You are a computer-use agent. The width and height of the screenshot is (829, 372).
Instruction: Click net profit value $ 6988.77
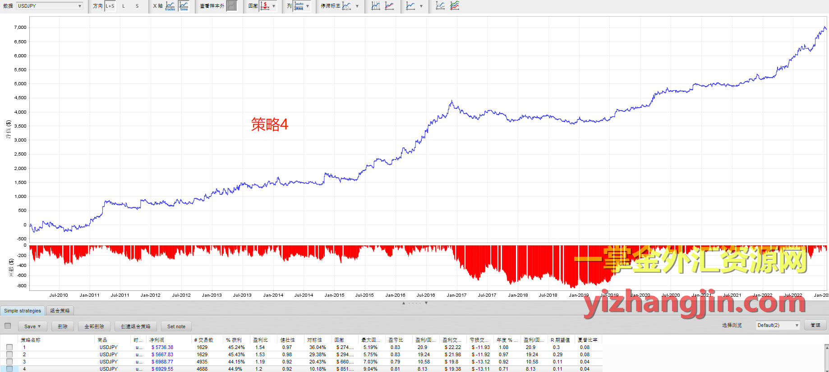tap(162, 362)
